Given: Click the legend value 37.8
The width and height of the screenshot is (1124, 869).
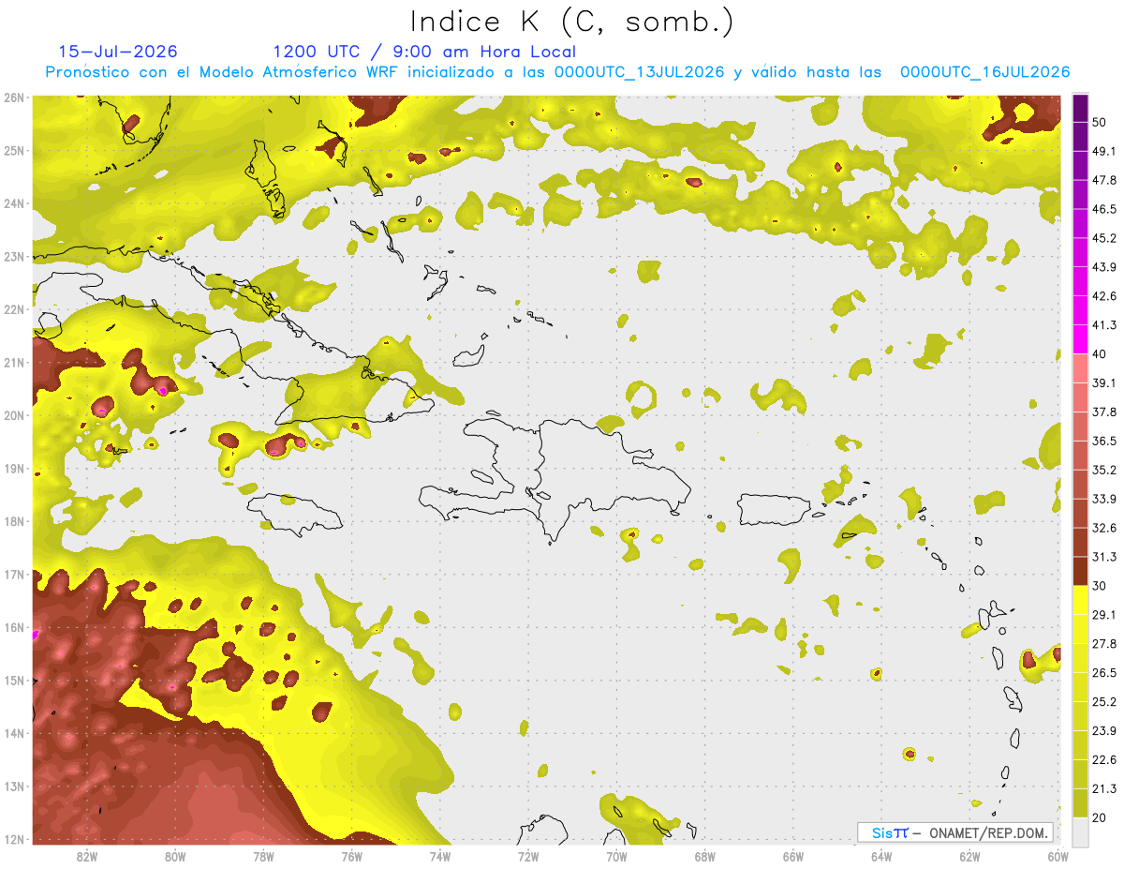Looking at the screenshot, I should point(1104,412).
